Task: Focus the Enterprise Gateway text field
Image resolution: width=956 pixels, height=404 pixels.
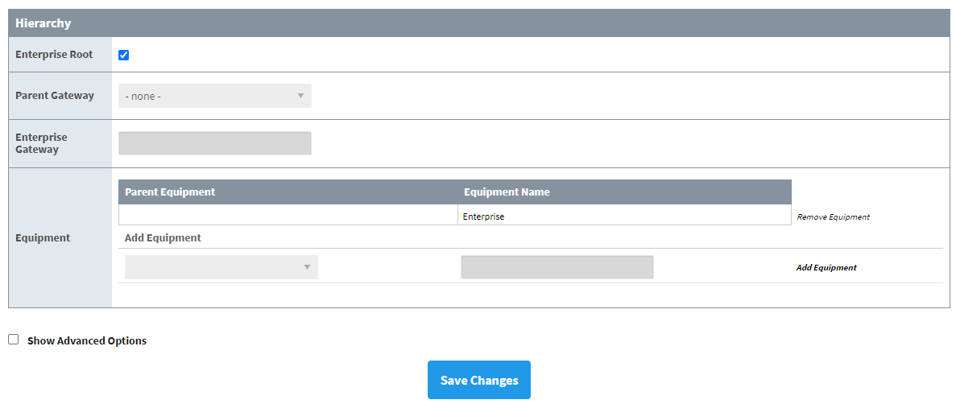Action: click(214, 143)
